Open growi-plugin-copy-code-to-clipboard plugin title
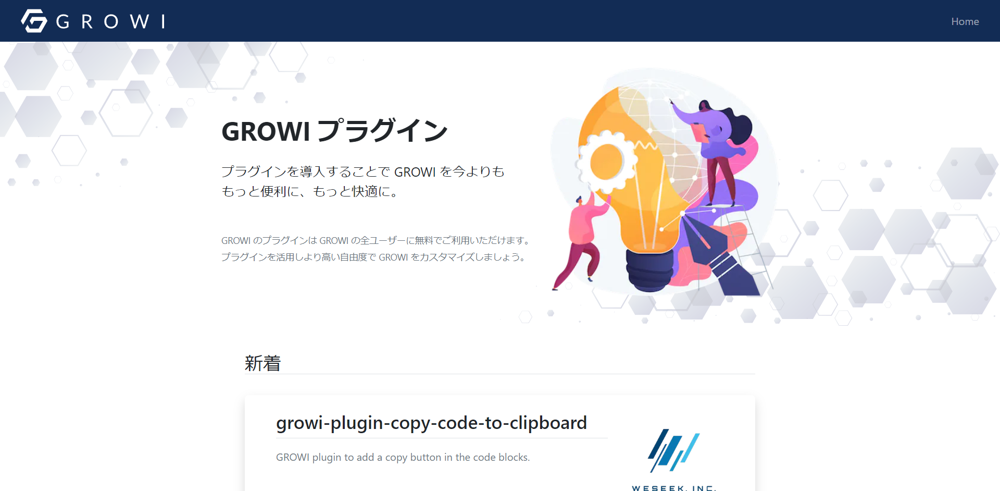 pos(431,423)
